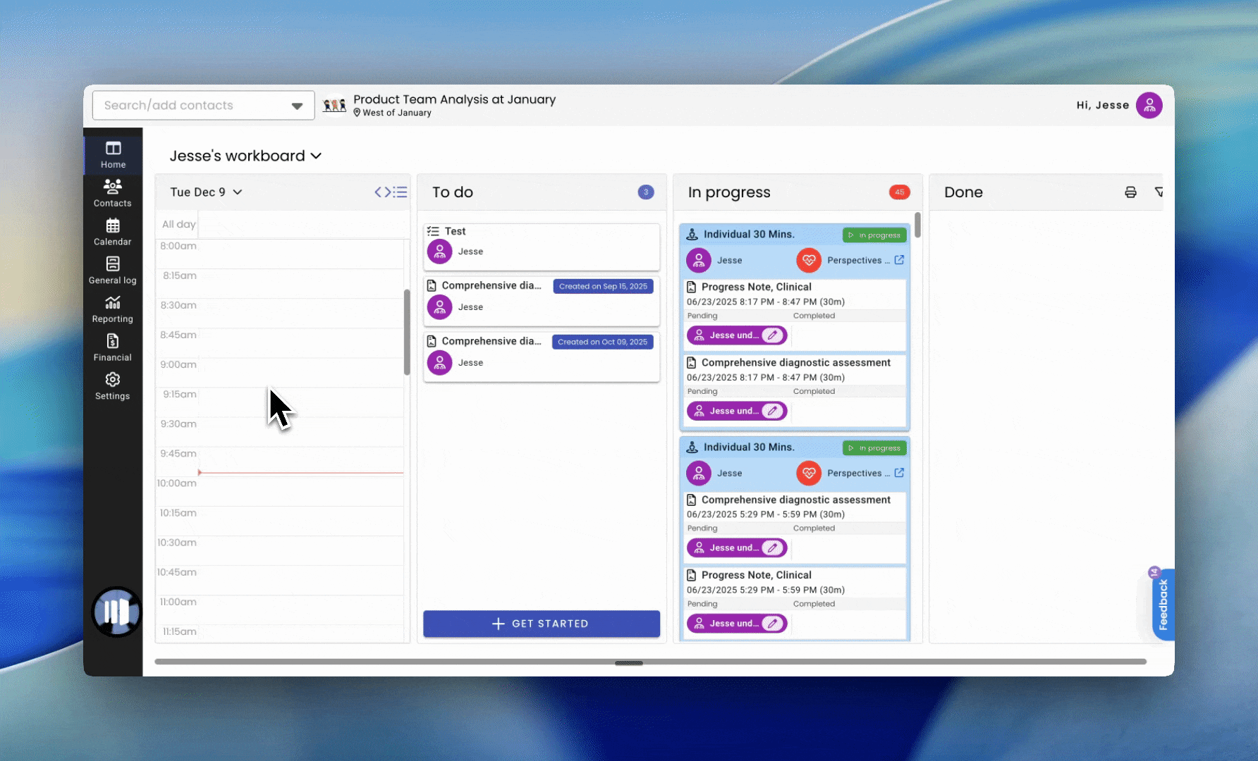The image size is (1258, 761).
Task: Open the Tue Dec 9 date picker
Action: coord(206,192)
